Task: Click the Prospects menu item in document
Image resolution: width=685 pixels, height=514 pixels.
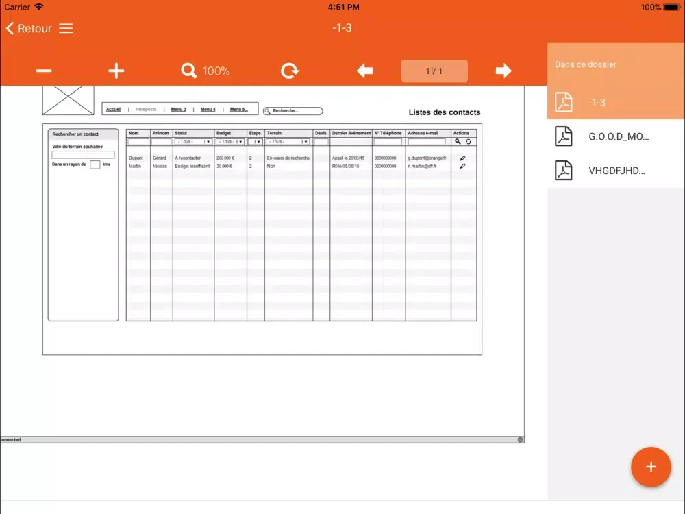Action: click(146, 109)
